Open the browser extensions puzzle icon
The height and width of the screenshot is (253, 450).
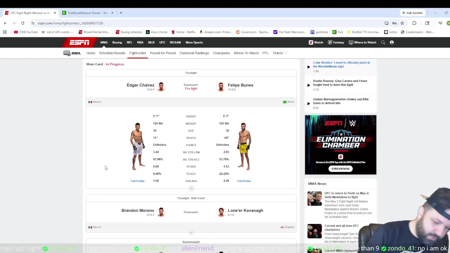point(414,23)
